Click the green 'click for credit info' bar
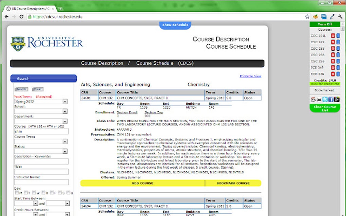Screen dimensions: 346x216 [325, 84]
